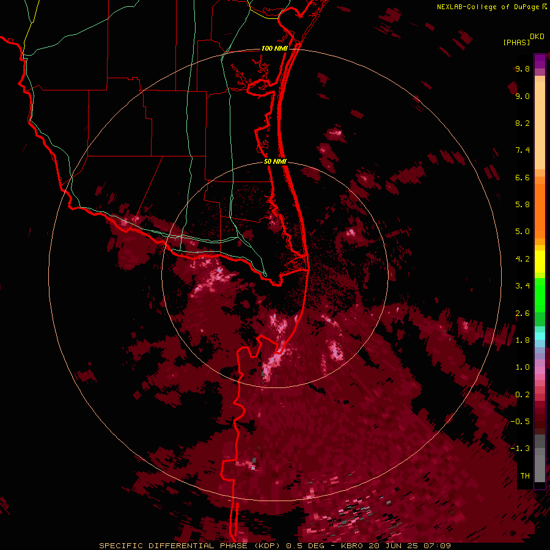Click the -1.3 value on the color scale
The width and height of the screenshot is (550, 550).
pos(520,449)
